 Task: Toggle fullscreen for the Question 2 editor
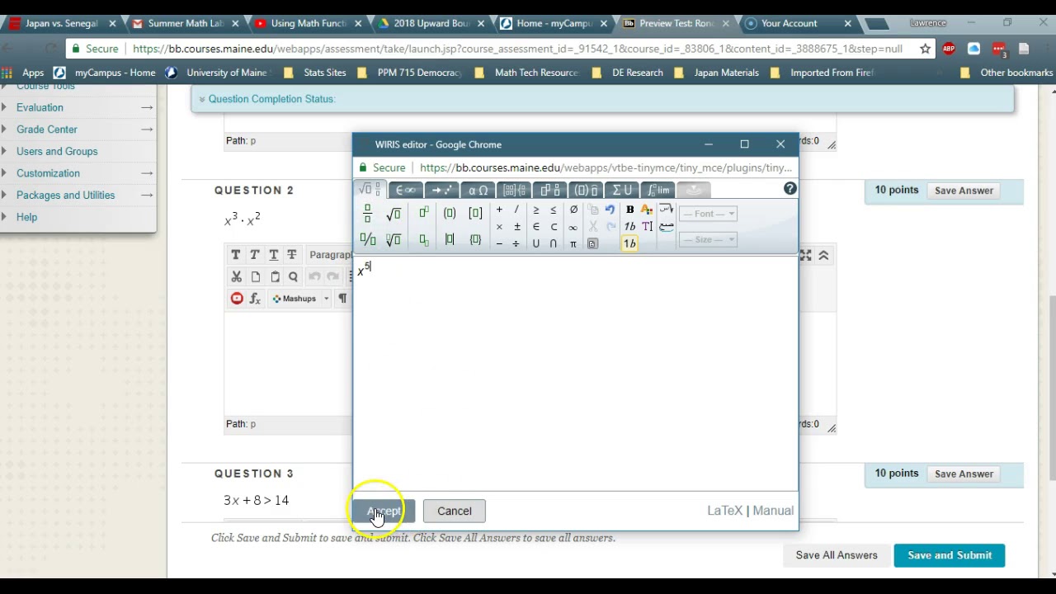point(805,256)
